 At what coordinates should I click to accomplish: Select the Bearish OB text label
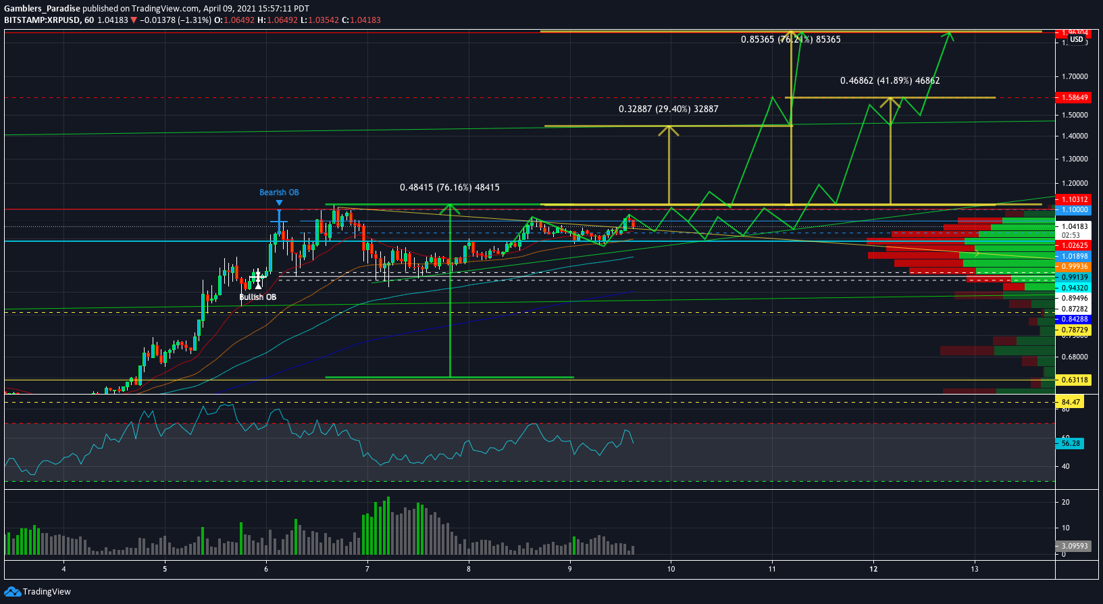[x=279, y=193]
